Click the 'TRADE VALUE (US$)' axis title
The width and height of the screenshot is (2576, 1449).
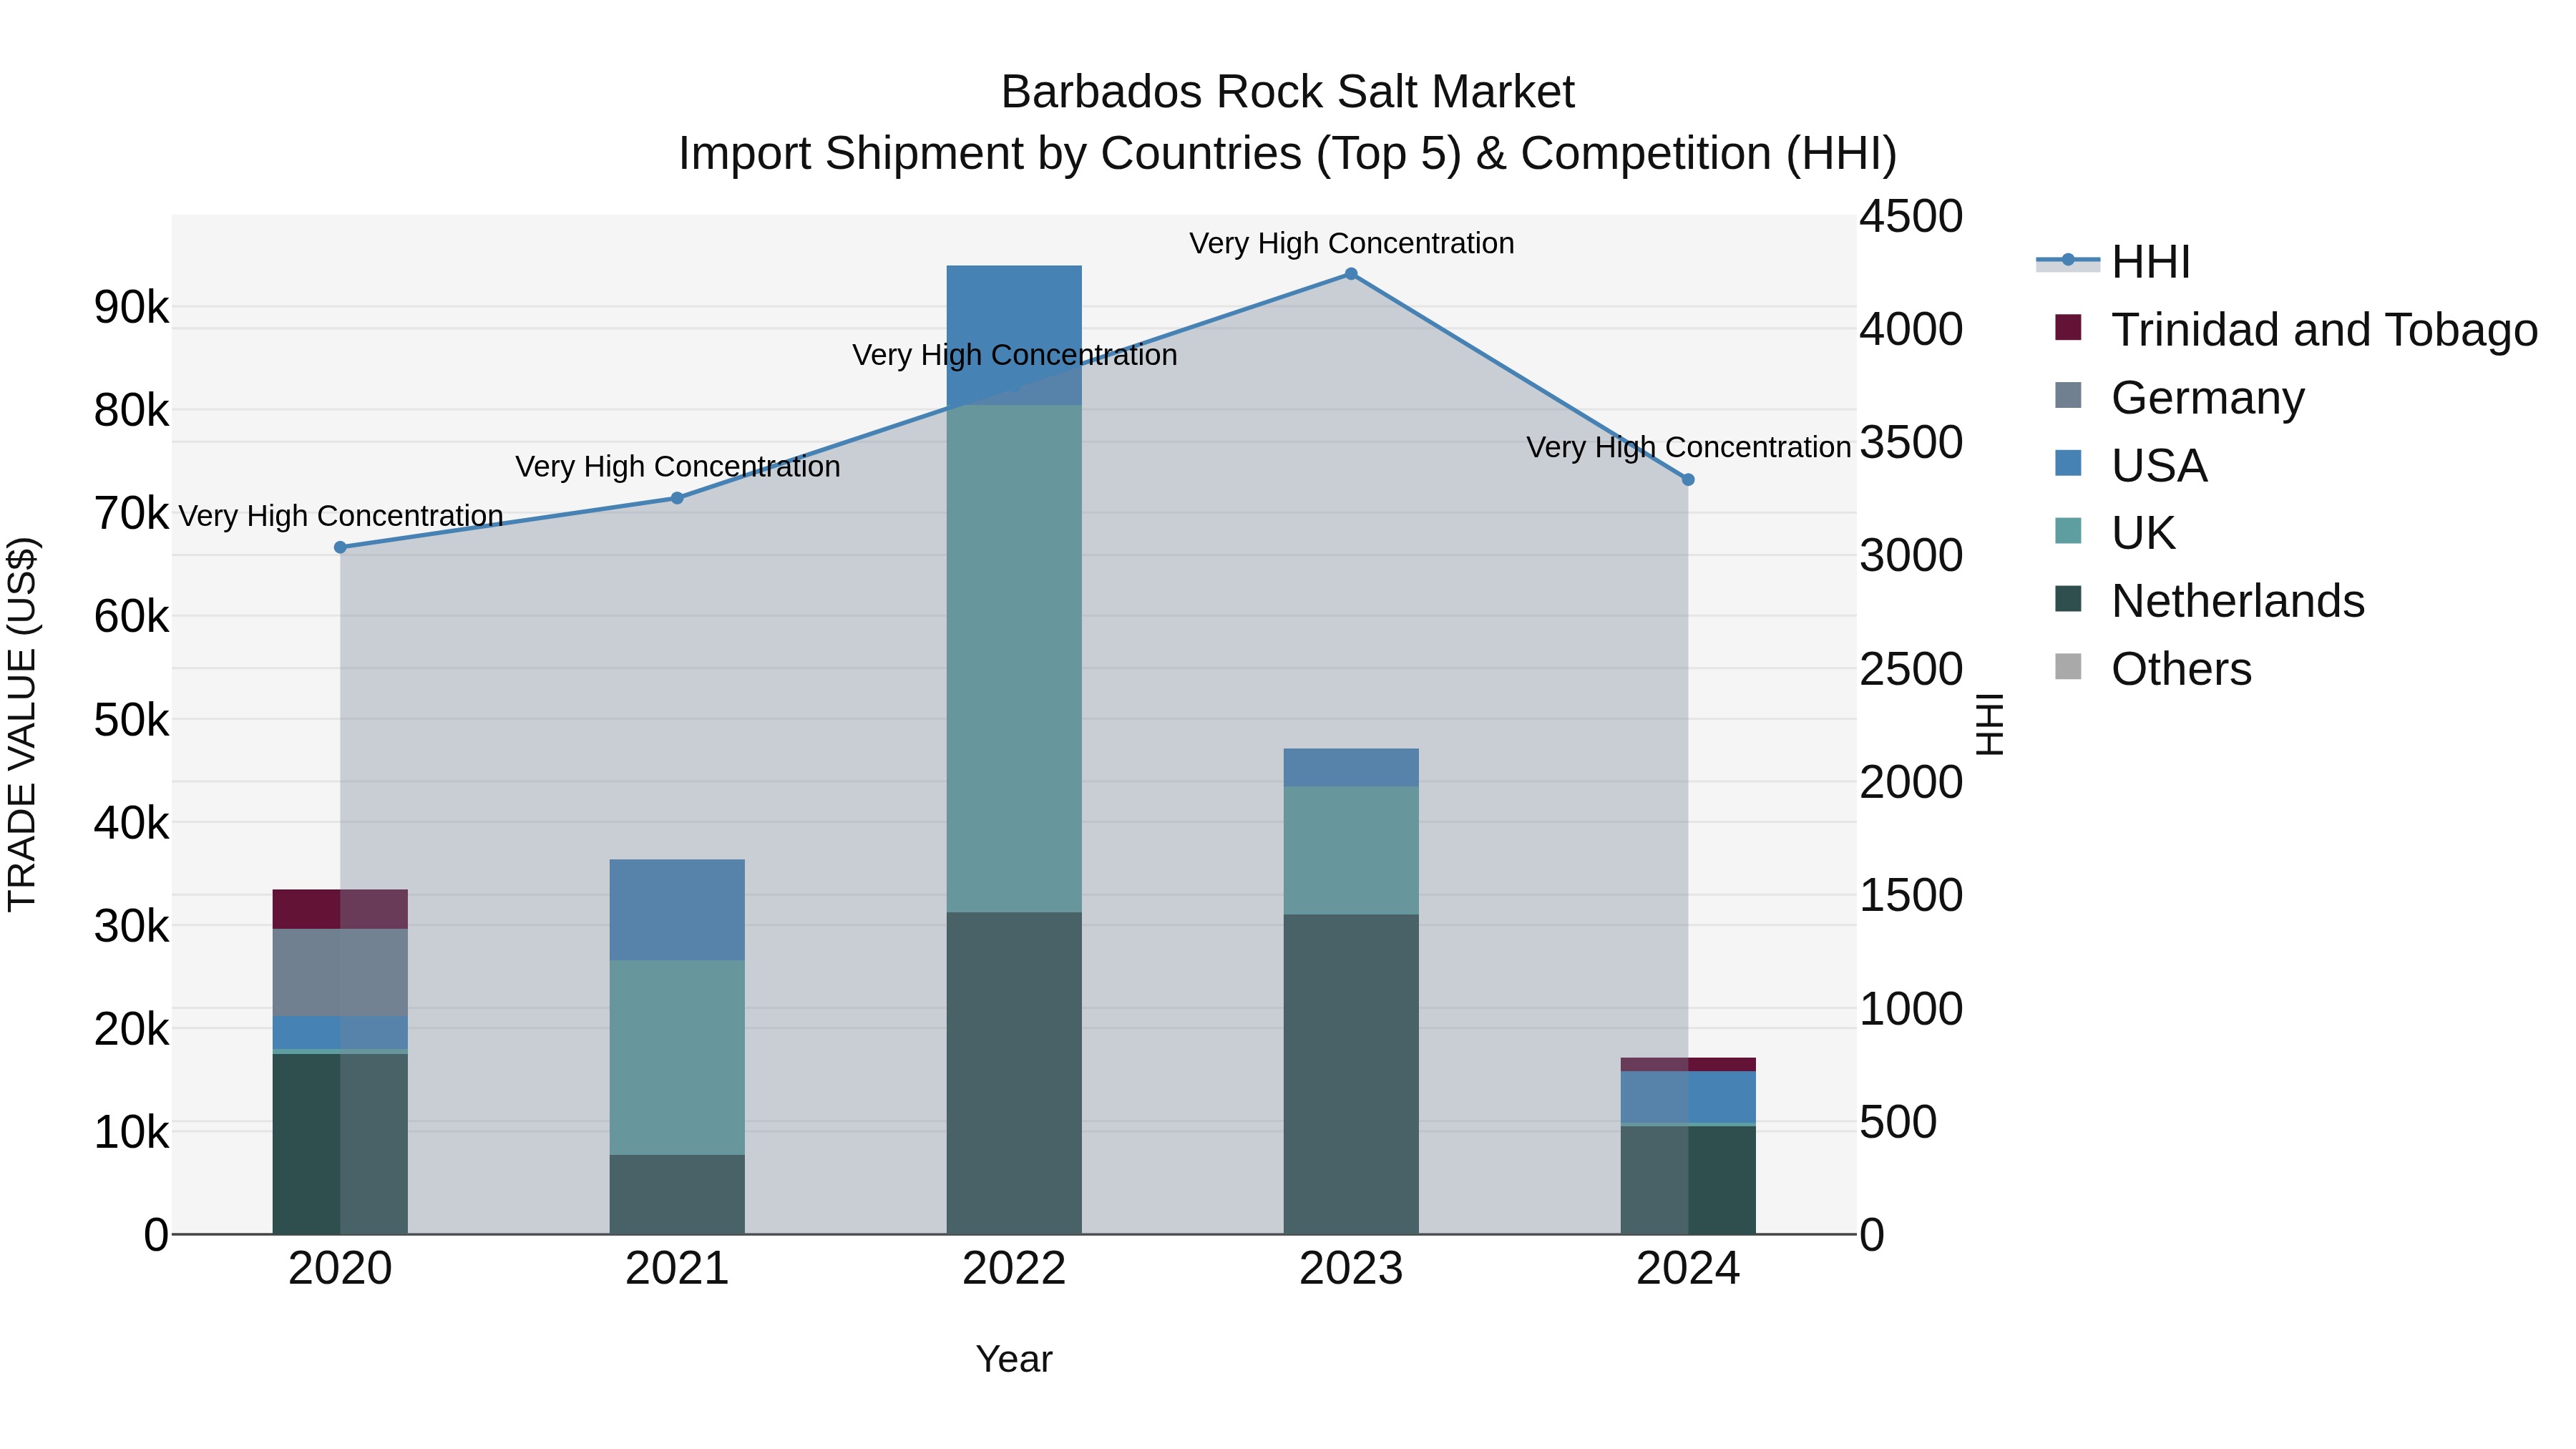coord(22,724)
